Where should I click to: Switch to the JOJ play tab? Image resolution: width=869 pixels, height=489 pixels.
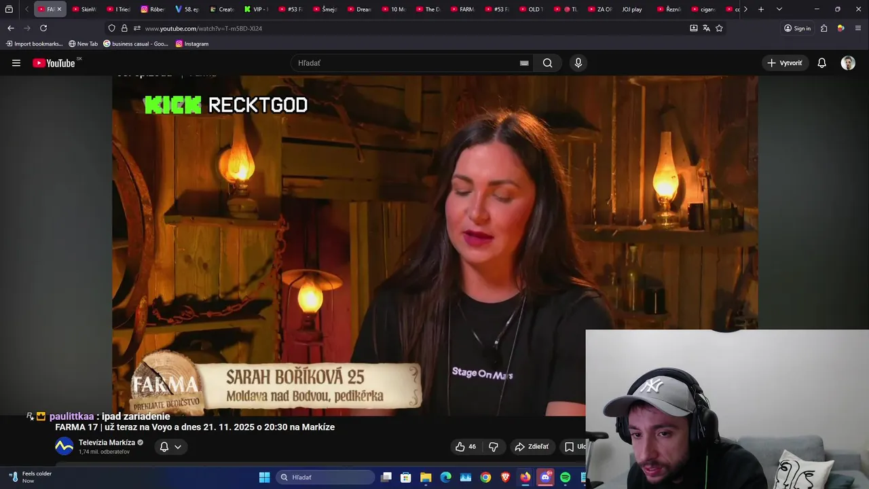click(x=631, y=10)
